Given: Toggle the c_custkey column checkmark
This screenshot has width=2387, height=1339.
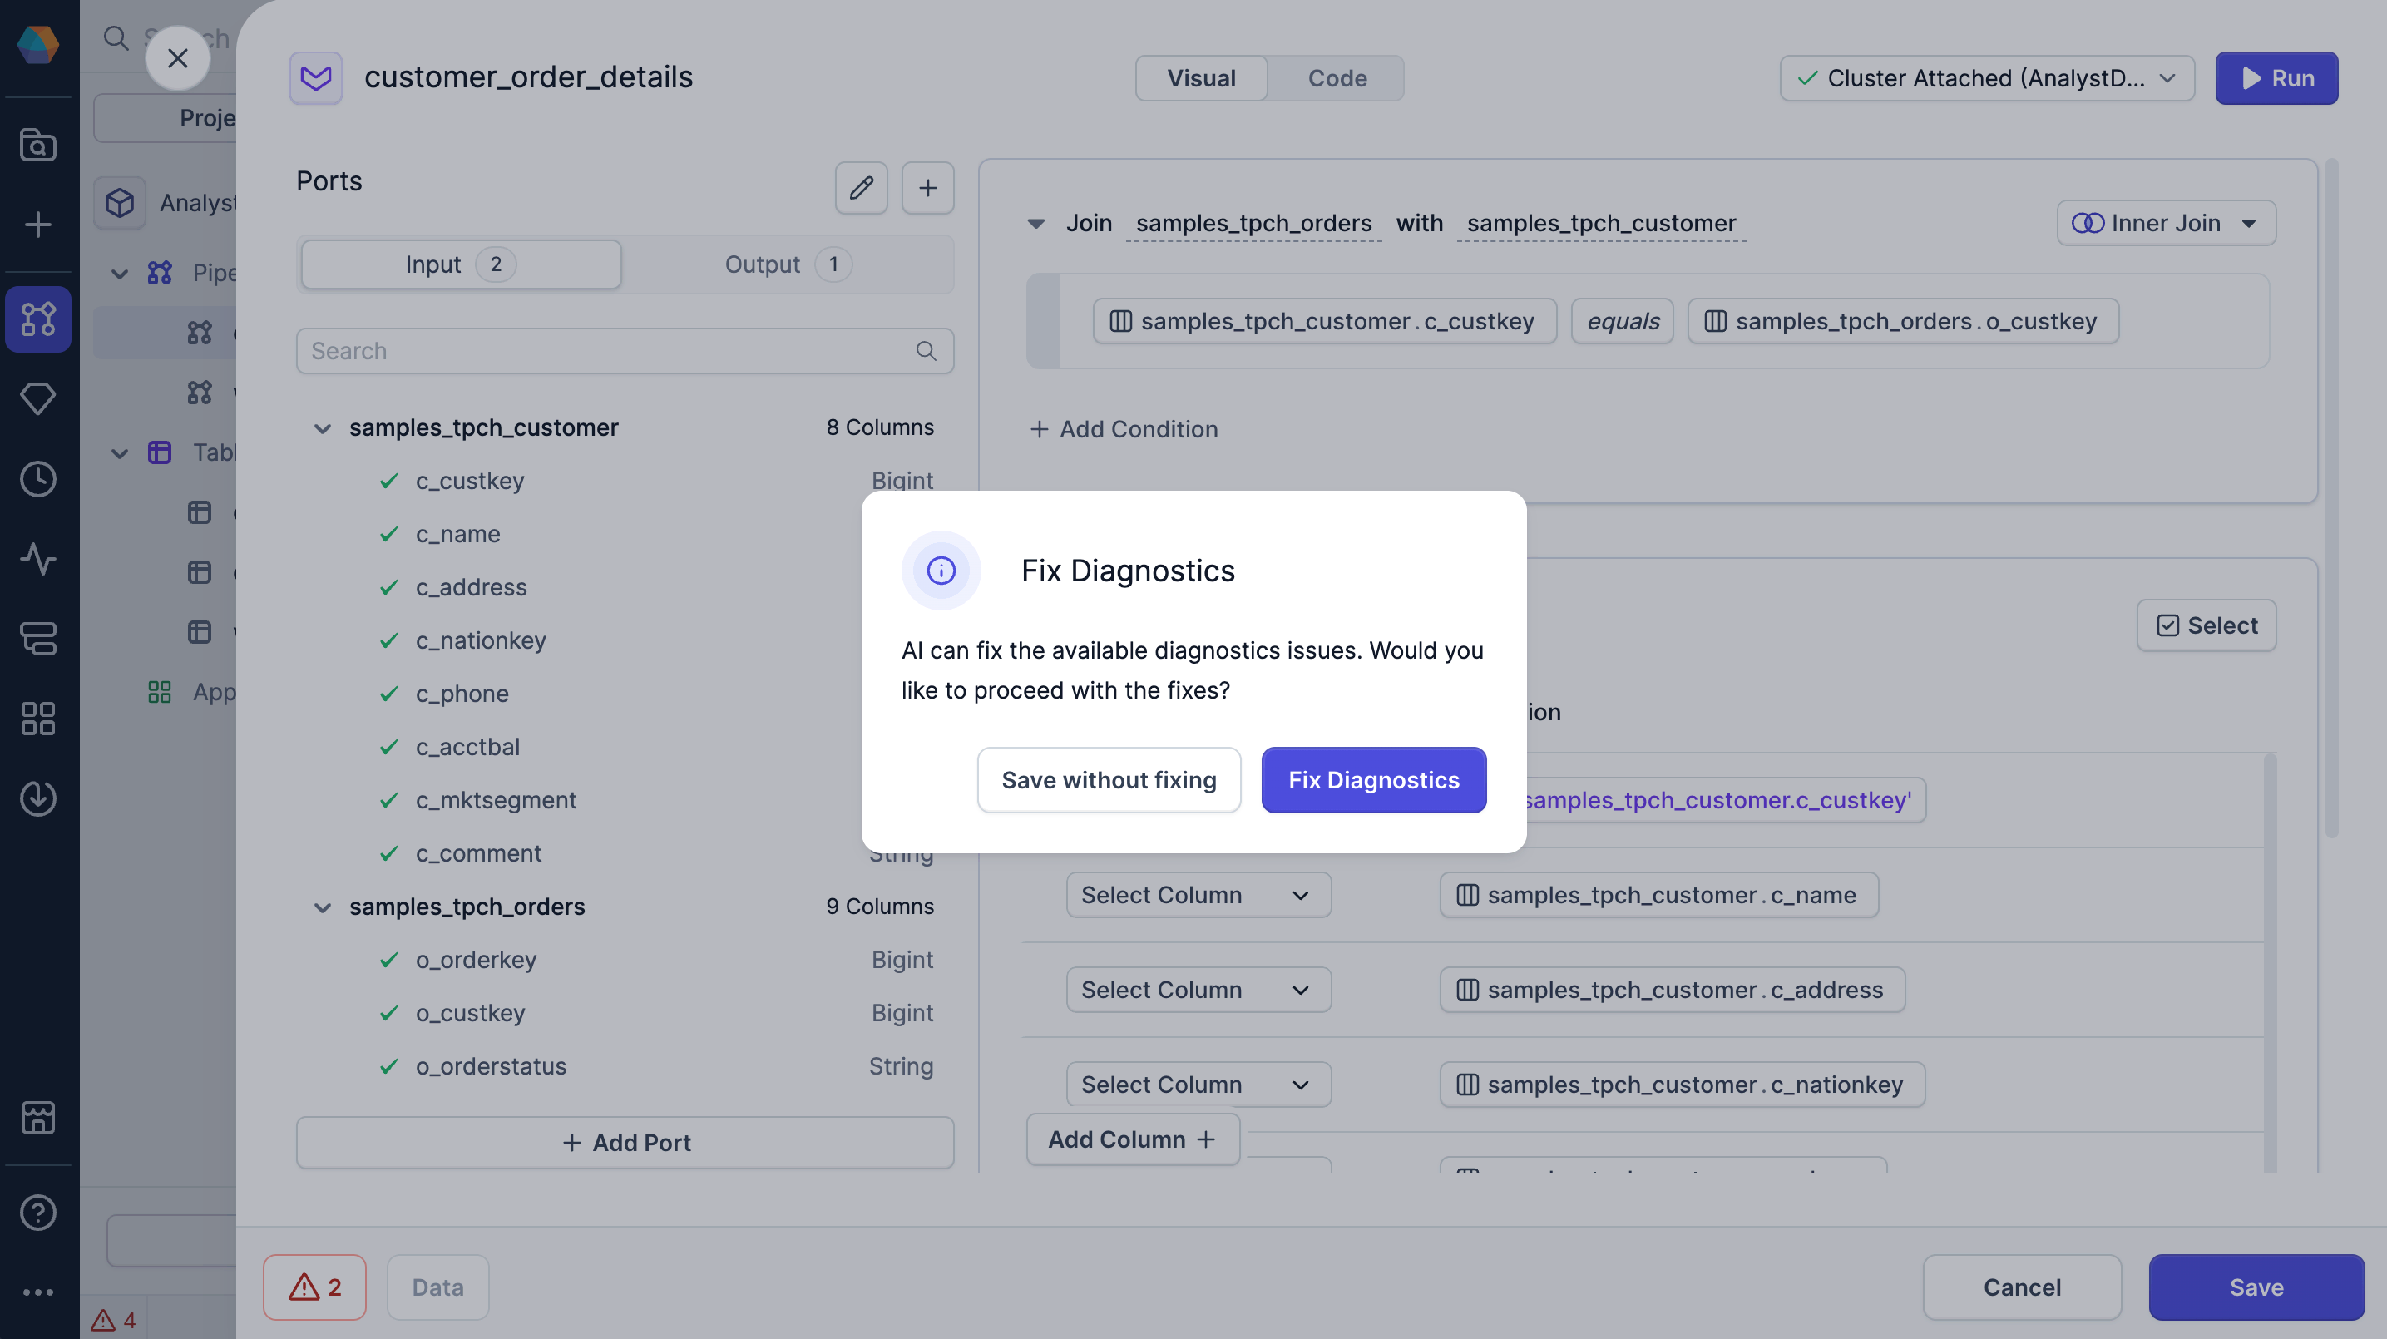Looking at the screenshot, I should pyautogui.click(x=389, y=480).
